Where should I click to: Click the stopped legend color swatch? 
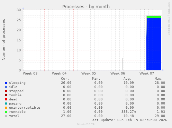click(x=6, y=91)
